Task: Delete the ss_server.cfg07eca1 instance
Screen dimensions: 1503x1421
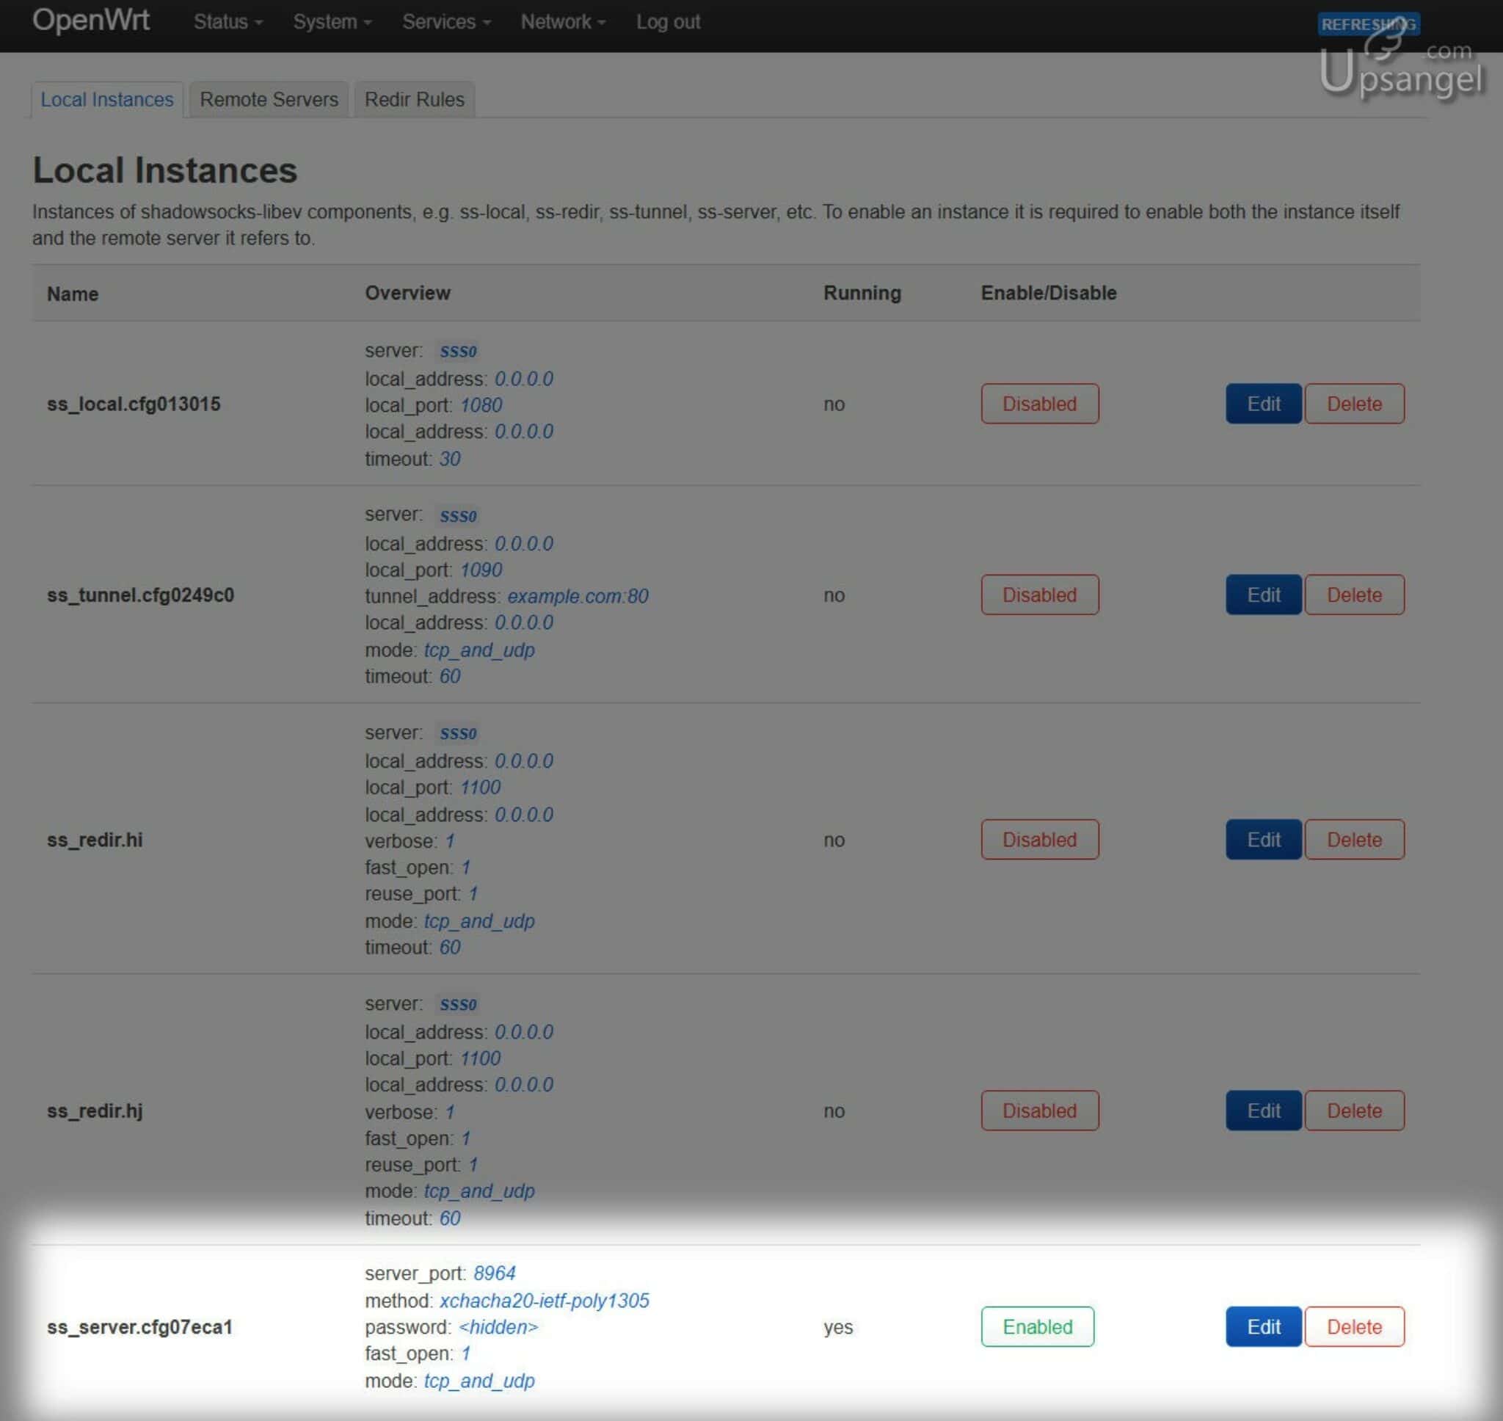Action: click(x=1354, y=1326)
